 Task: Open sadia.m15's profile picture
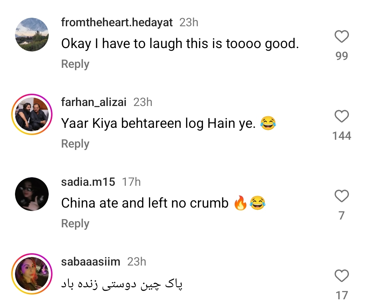tap(32, 194)
